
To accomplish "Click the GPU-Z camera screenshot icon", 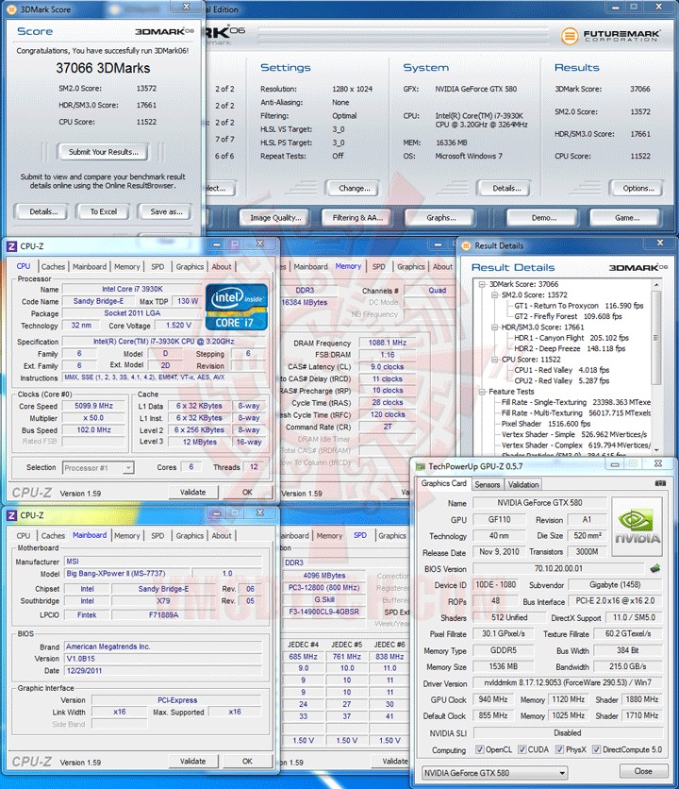I will pos(660,483).
